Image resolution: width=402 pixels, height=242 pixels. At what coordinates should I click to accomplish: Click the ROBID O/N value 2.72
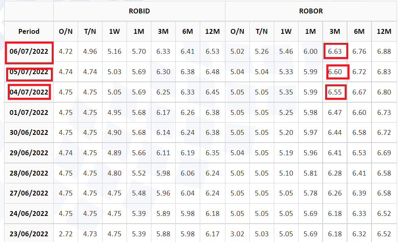[66, 234]
